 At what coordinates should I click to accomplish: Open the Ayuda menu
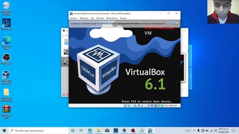pyautogui.click(x=123, y=18)
